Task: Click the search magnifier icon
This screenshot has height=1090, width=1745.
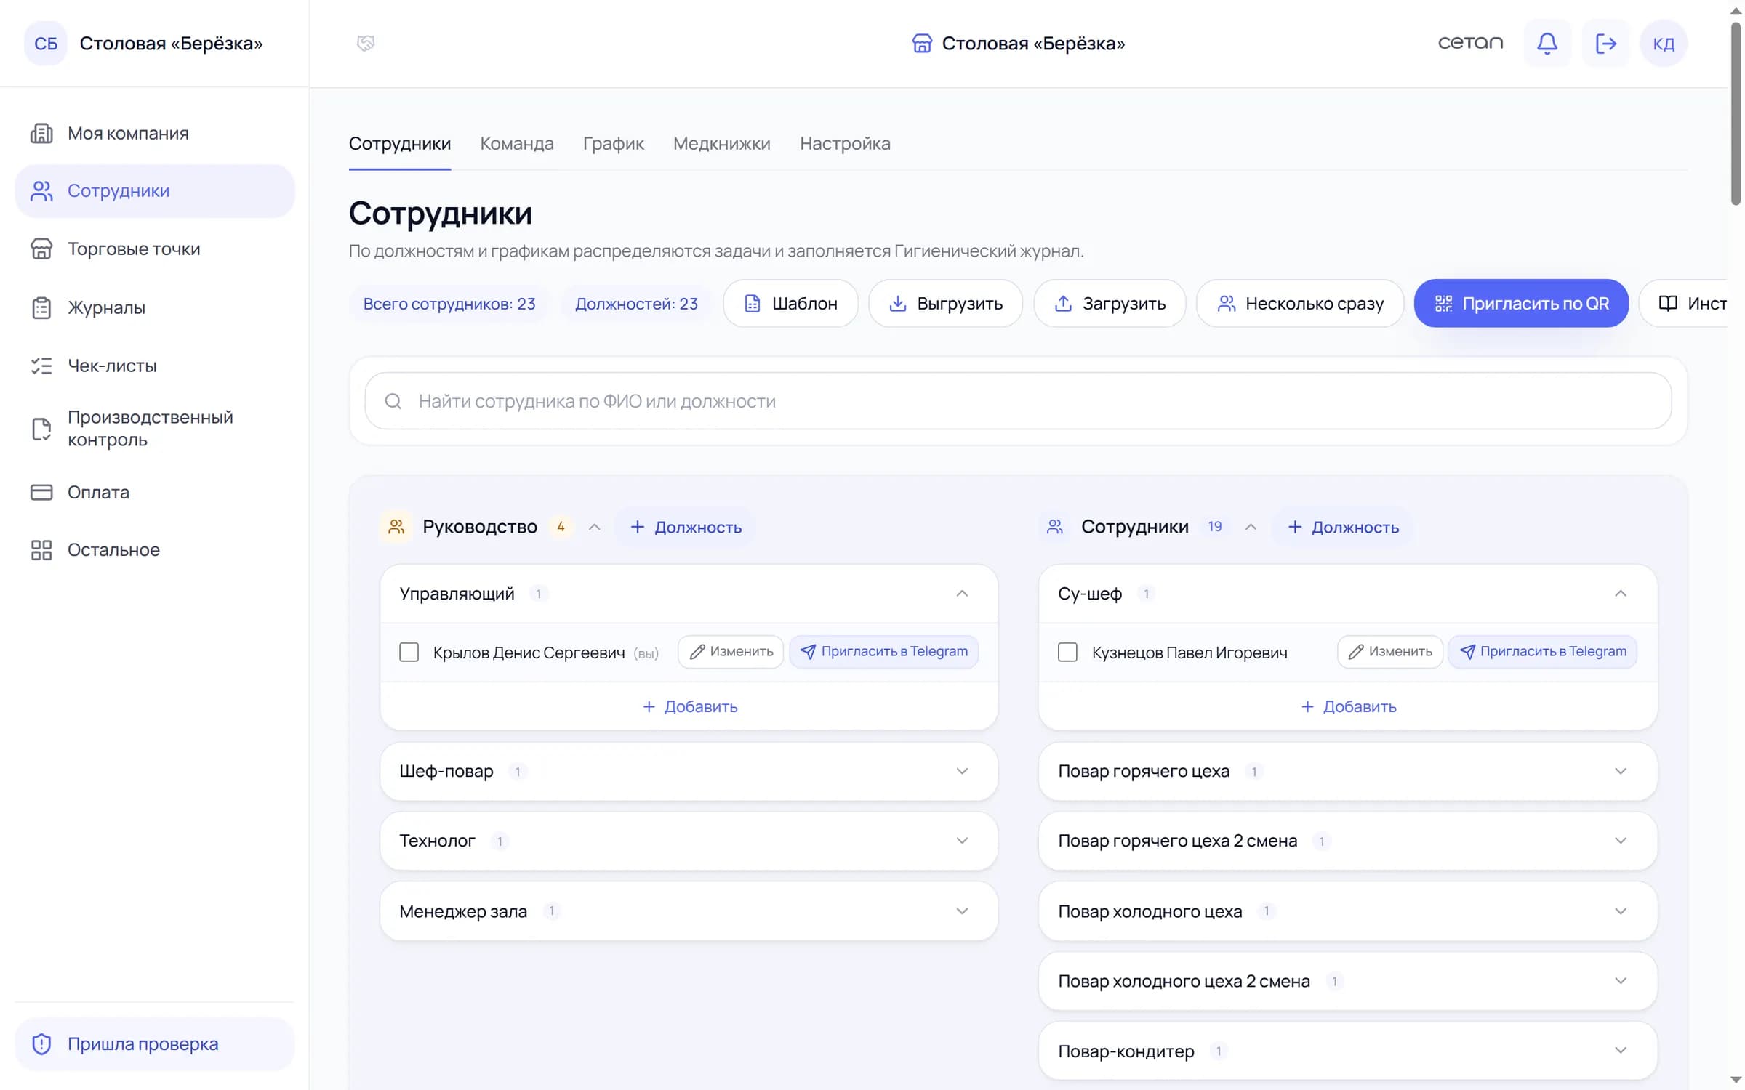Action: (x=393, y=401)
